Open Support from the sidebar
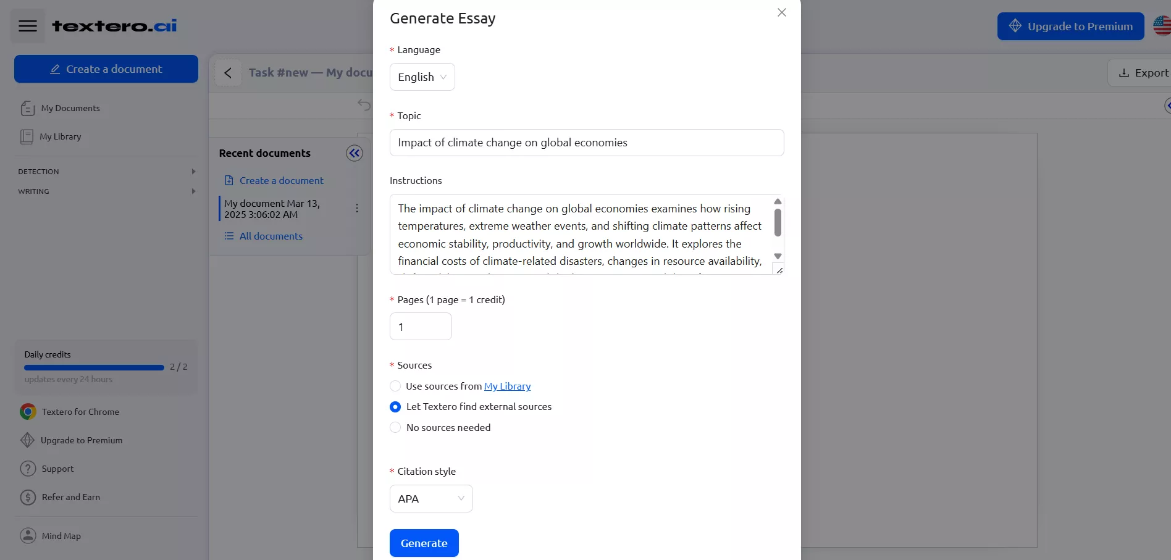Image resolution: width=1171 pixels, height=560 pixels. point(56,469)
